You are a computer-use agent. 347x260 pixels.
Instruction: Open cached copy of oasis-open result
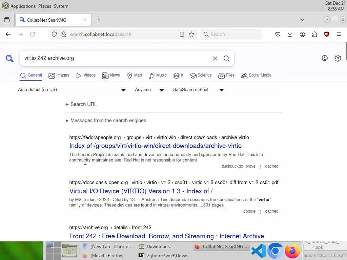point(272,211)
